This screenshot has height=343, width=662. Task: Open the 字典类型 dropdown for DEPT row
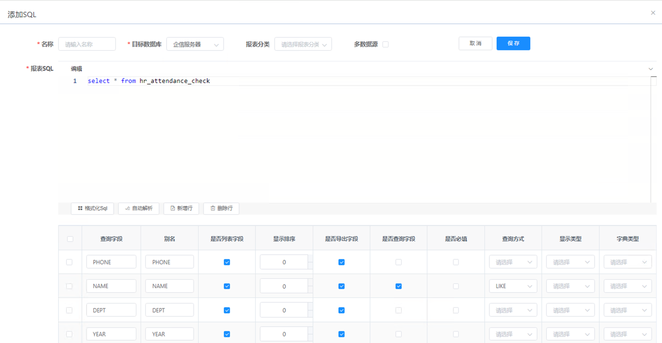[627, 310]
